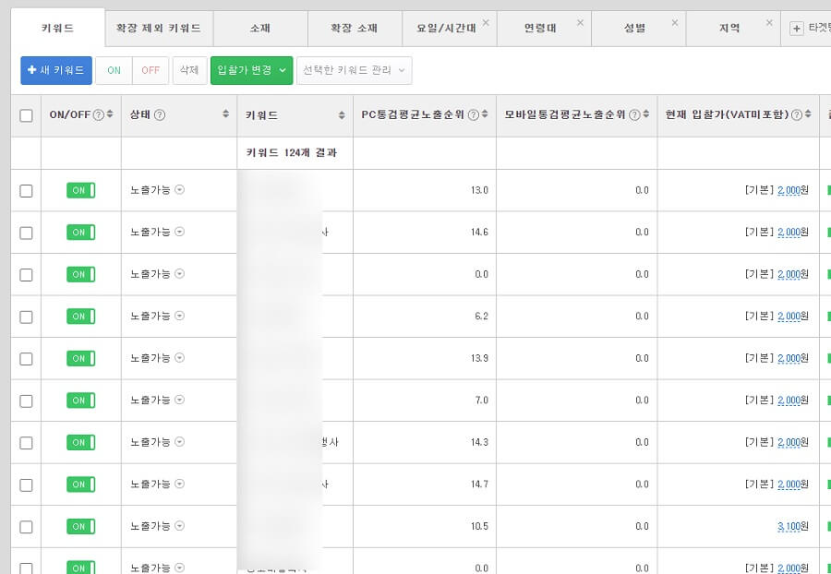Screen dimensions: 831x574
Task: Sort the table by 키워드 column
Action: click(x=340, y=115)
